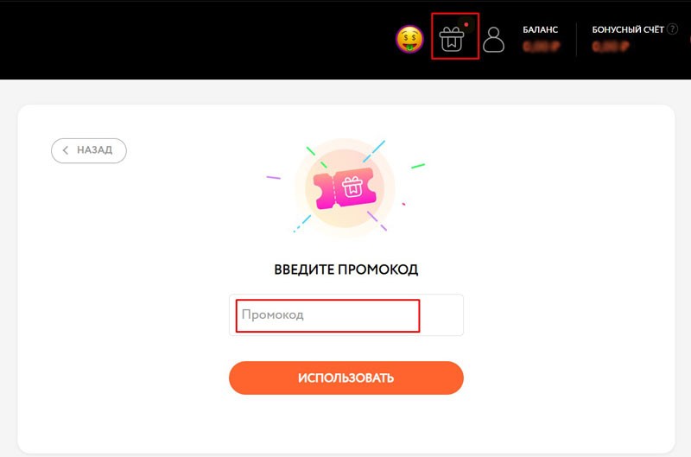This screenshot has height=457, width=691.
Task: Focus the Промокод input field
Action: 327,315
